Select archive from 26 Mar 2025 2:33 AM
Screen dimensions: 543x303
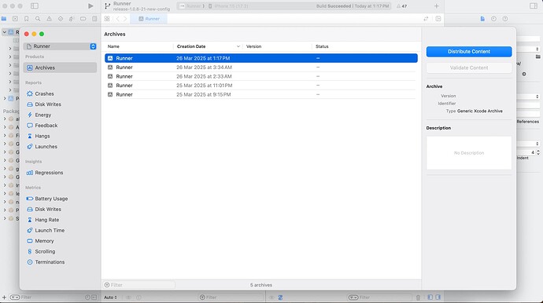pyautogui.click(x=261, y=76)
